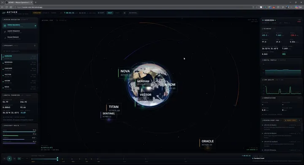The height and width of the screenshot is (165, 304).
Task: Focus the spacecraft search field
Action: coord(19,51)
